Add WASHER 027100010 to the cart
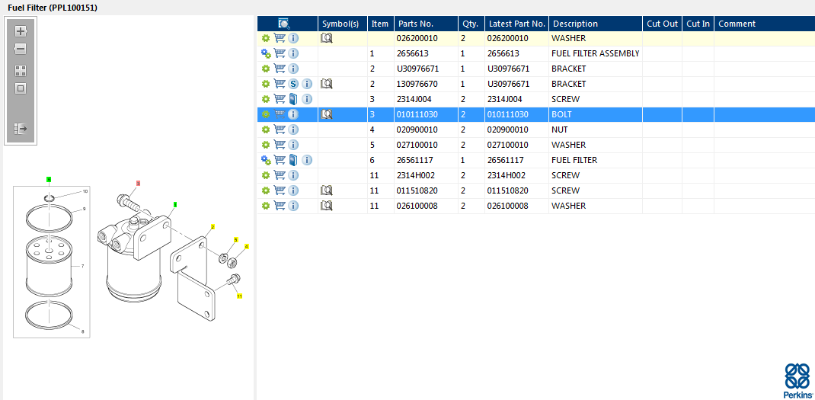Screen dimensions: 815x400 (x=280, y=145)
